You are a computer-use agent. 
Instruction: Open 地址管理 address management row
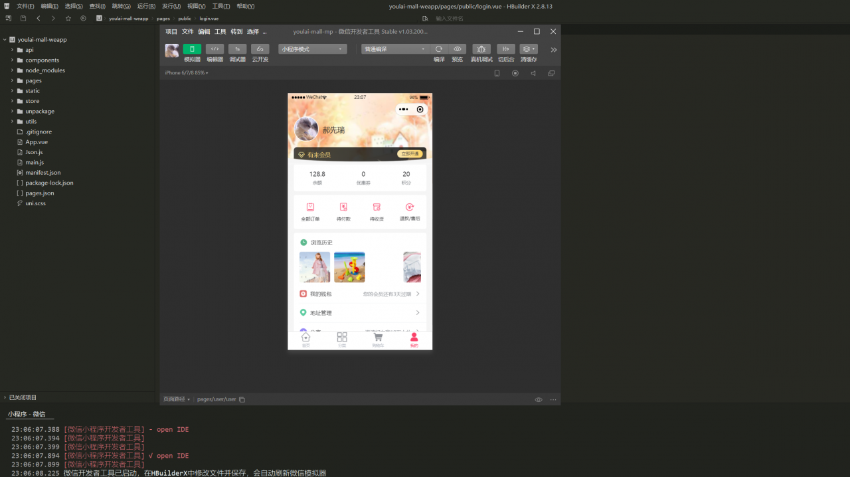coord(360,313)
